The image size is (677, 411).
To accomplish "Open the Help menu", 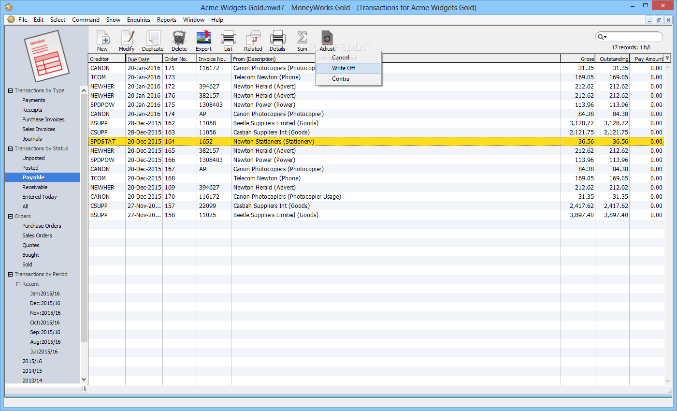I will click(x=217, y=20).
